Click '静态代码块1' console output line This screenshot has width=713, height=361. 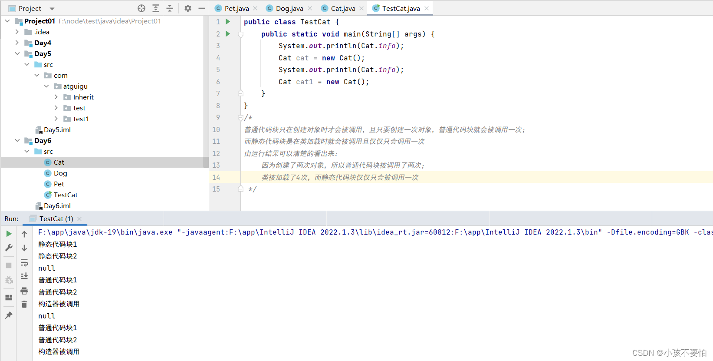(57, 244)
